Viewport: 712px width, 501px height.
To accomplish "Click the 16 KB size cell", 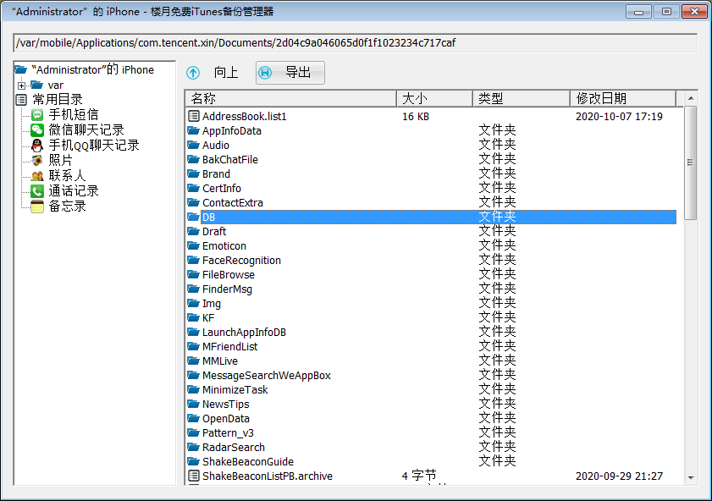I will tap(416, 117).
